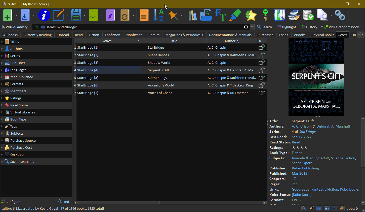This screenshot has height=212, width=365.
Task: Click the blue download-arrow book icon
Action: point(25,15)
